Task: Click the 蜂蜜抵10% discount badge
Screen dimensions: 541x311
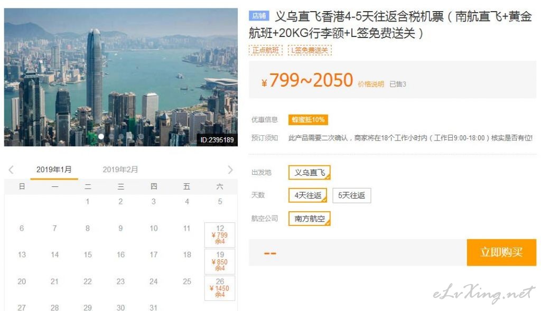Action: (x=308, y=120)
